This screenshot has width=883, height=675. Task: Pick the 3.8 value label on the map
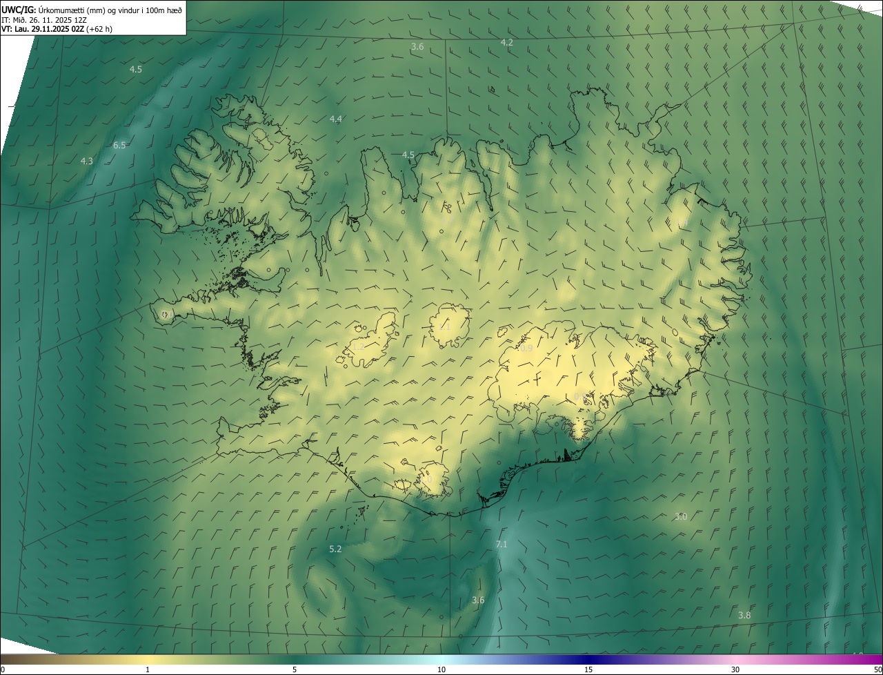click(744, 615)
